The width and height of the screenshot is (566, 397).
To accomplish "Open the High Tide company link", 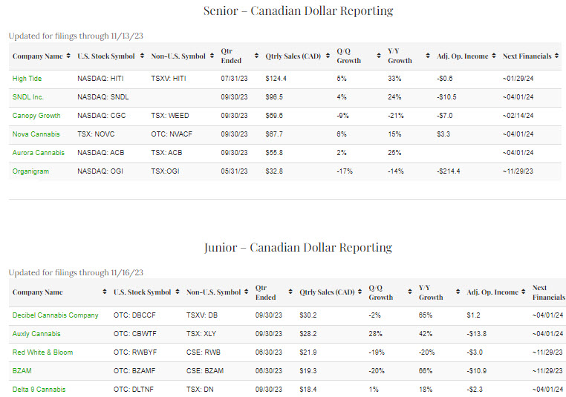I will 27,79.
